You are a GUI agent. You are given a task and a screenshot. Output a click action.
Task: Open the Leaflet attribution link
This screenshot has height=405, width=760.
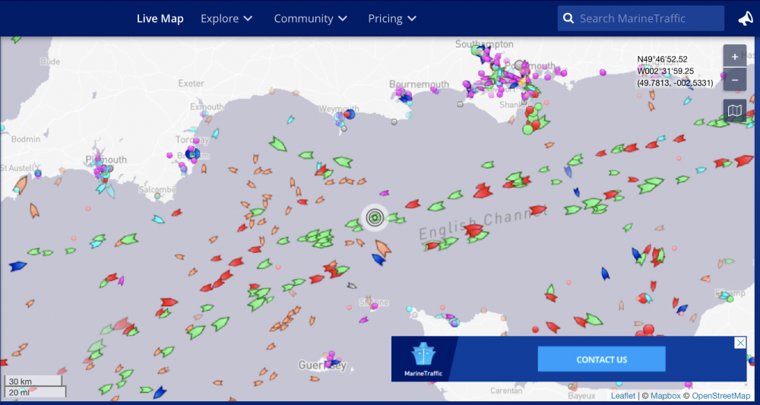pyautogui.click(x=622, y=396)
